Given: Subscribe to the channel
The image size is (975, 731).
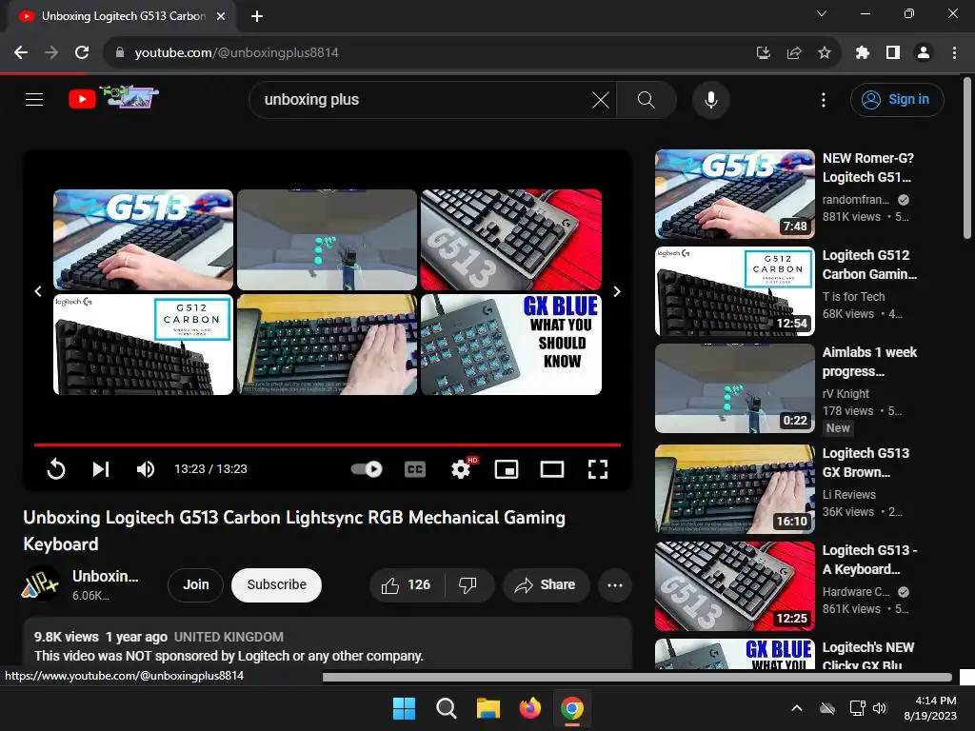Looking at the screenshot, I should pos(277,585).
